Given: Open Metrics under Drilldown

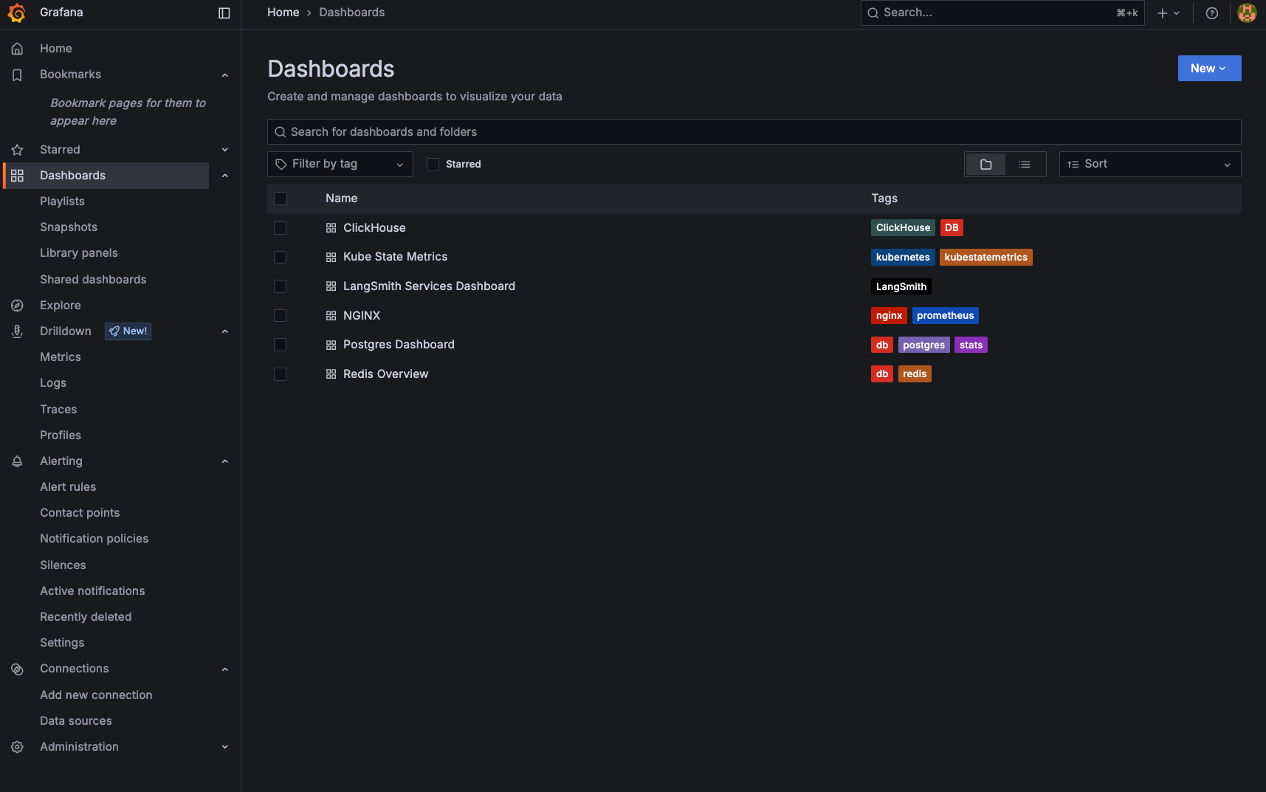Looking at the screenshot, I should (61, 357).
